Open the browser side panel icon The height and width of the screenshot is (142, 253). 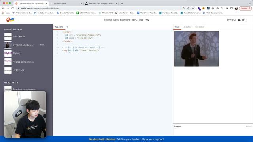click(232, 8)
